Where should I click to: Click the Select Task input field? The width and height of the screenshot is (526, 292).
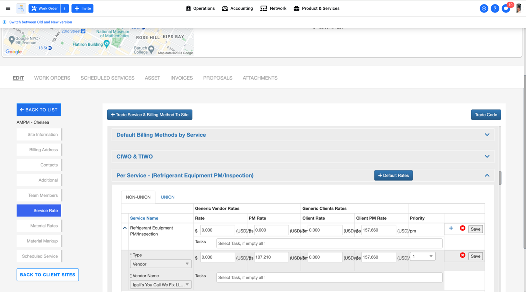point(329,243)
